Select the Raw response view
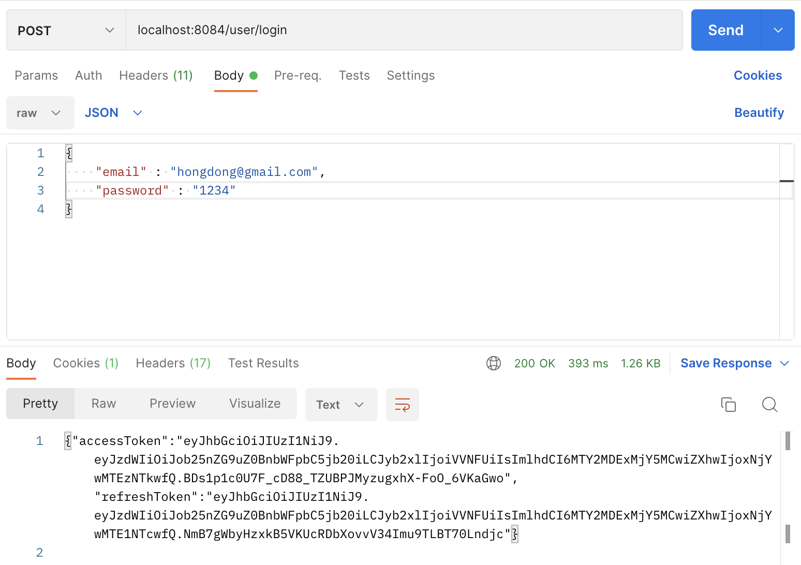 point(103,404)
